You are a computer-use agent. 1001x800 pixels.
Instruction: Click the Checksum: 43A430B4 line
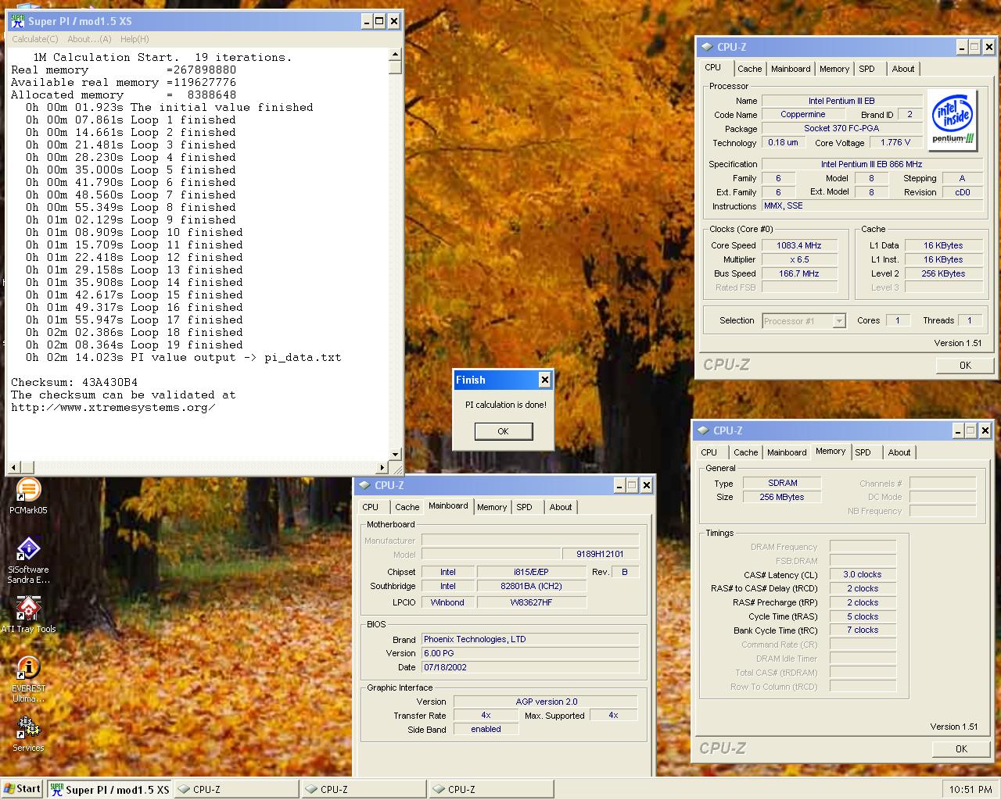(74, 382)
